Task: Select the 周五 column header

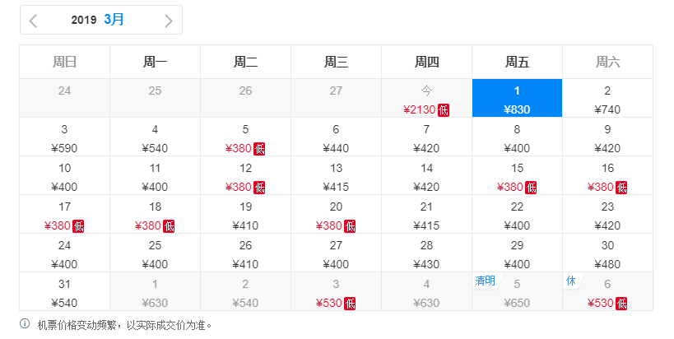Action: point(517,62)
